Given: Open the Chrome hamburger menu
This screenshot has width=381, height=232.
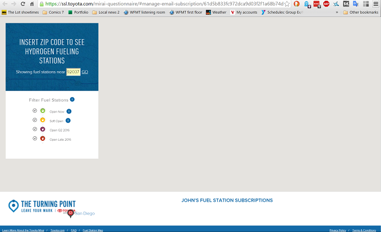Looking at the screenshot, I should pyautogui.click(x=376, y=4).
